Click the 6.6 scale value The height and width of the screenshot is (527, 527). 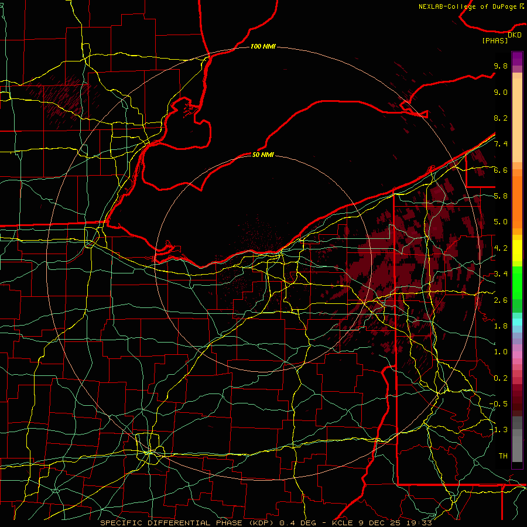[x=501, y=170]
